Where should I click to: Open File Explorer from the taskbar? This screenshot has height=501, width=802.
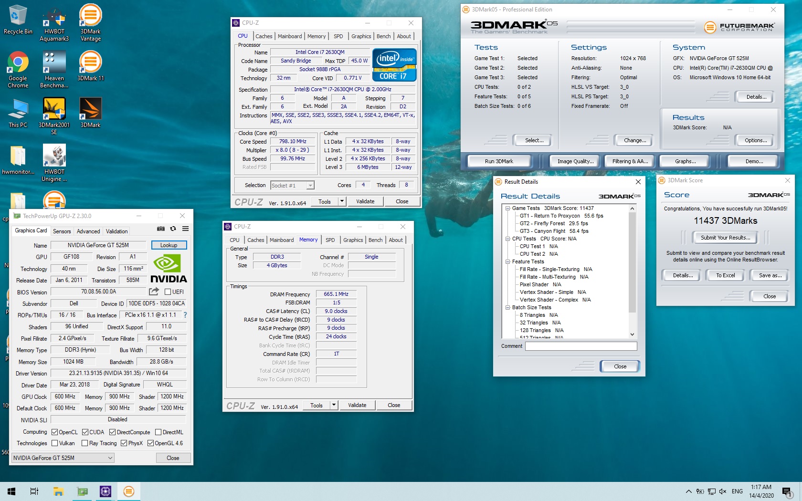58,491
